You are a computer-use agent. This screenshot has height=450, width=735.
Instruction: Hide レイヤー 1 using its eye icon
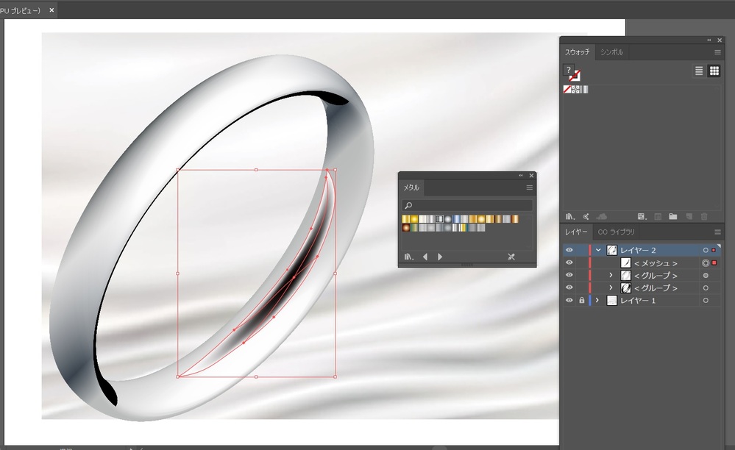coord(569,301)
